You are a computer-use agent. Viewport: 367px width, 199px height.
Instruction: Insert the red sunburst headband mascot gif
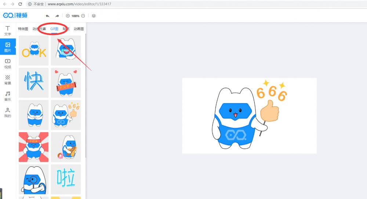(x=34, y=147)
